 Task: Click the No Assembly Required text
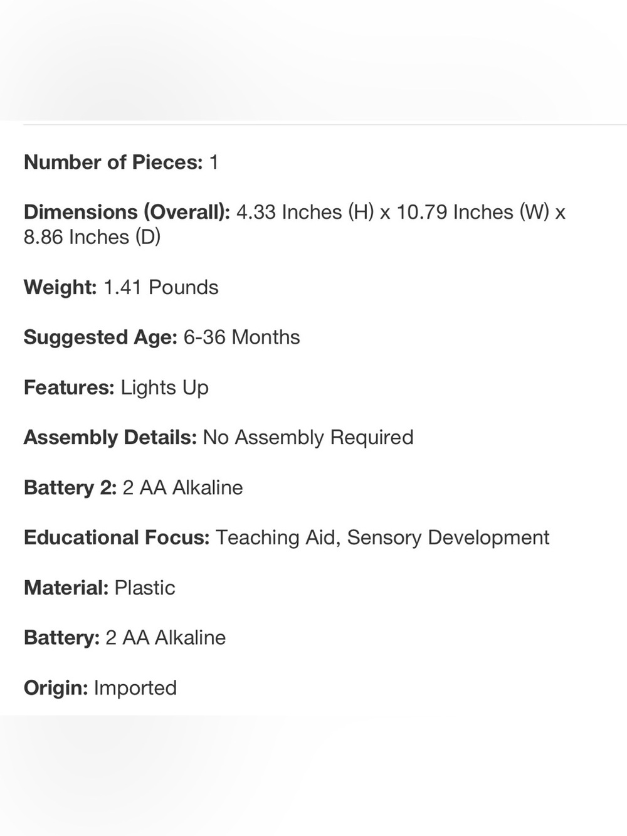(308, 437)
